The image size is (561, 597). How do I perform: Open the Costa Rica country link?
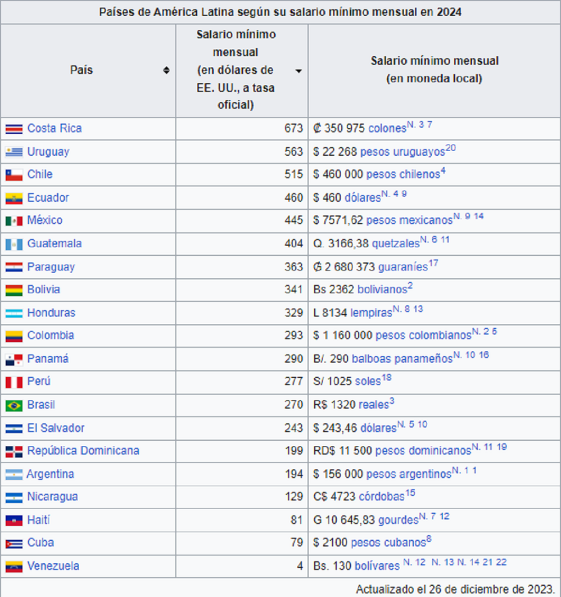[x=55, y=128]
